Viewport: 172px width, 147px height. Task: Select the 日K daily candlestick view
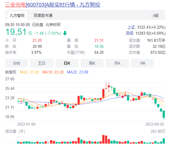click(67, 63)
